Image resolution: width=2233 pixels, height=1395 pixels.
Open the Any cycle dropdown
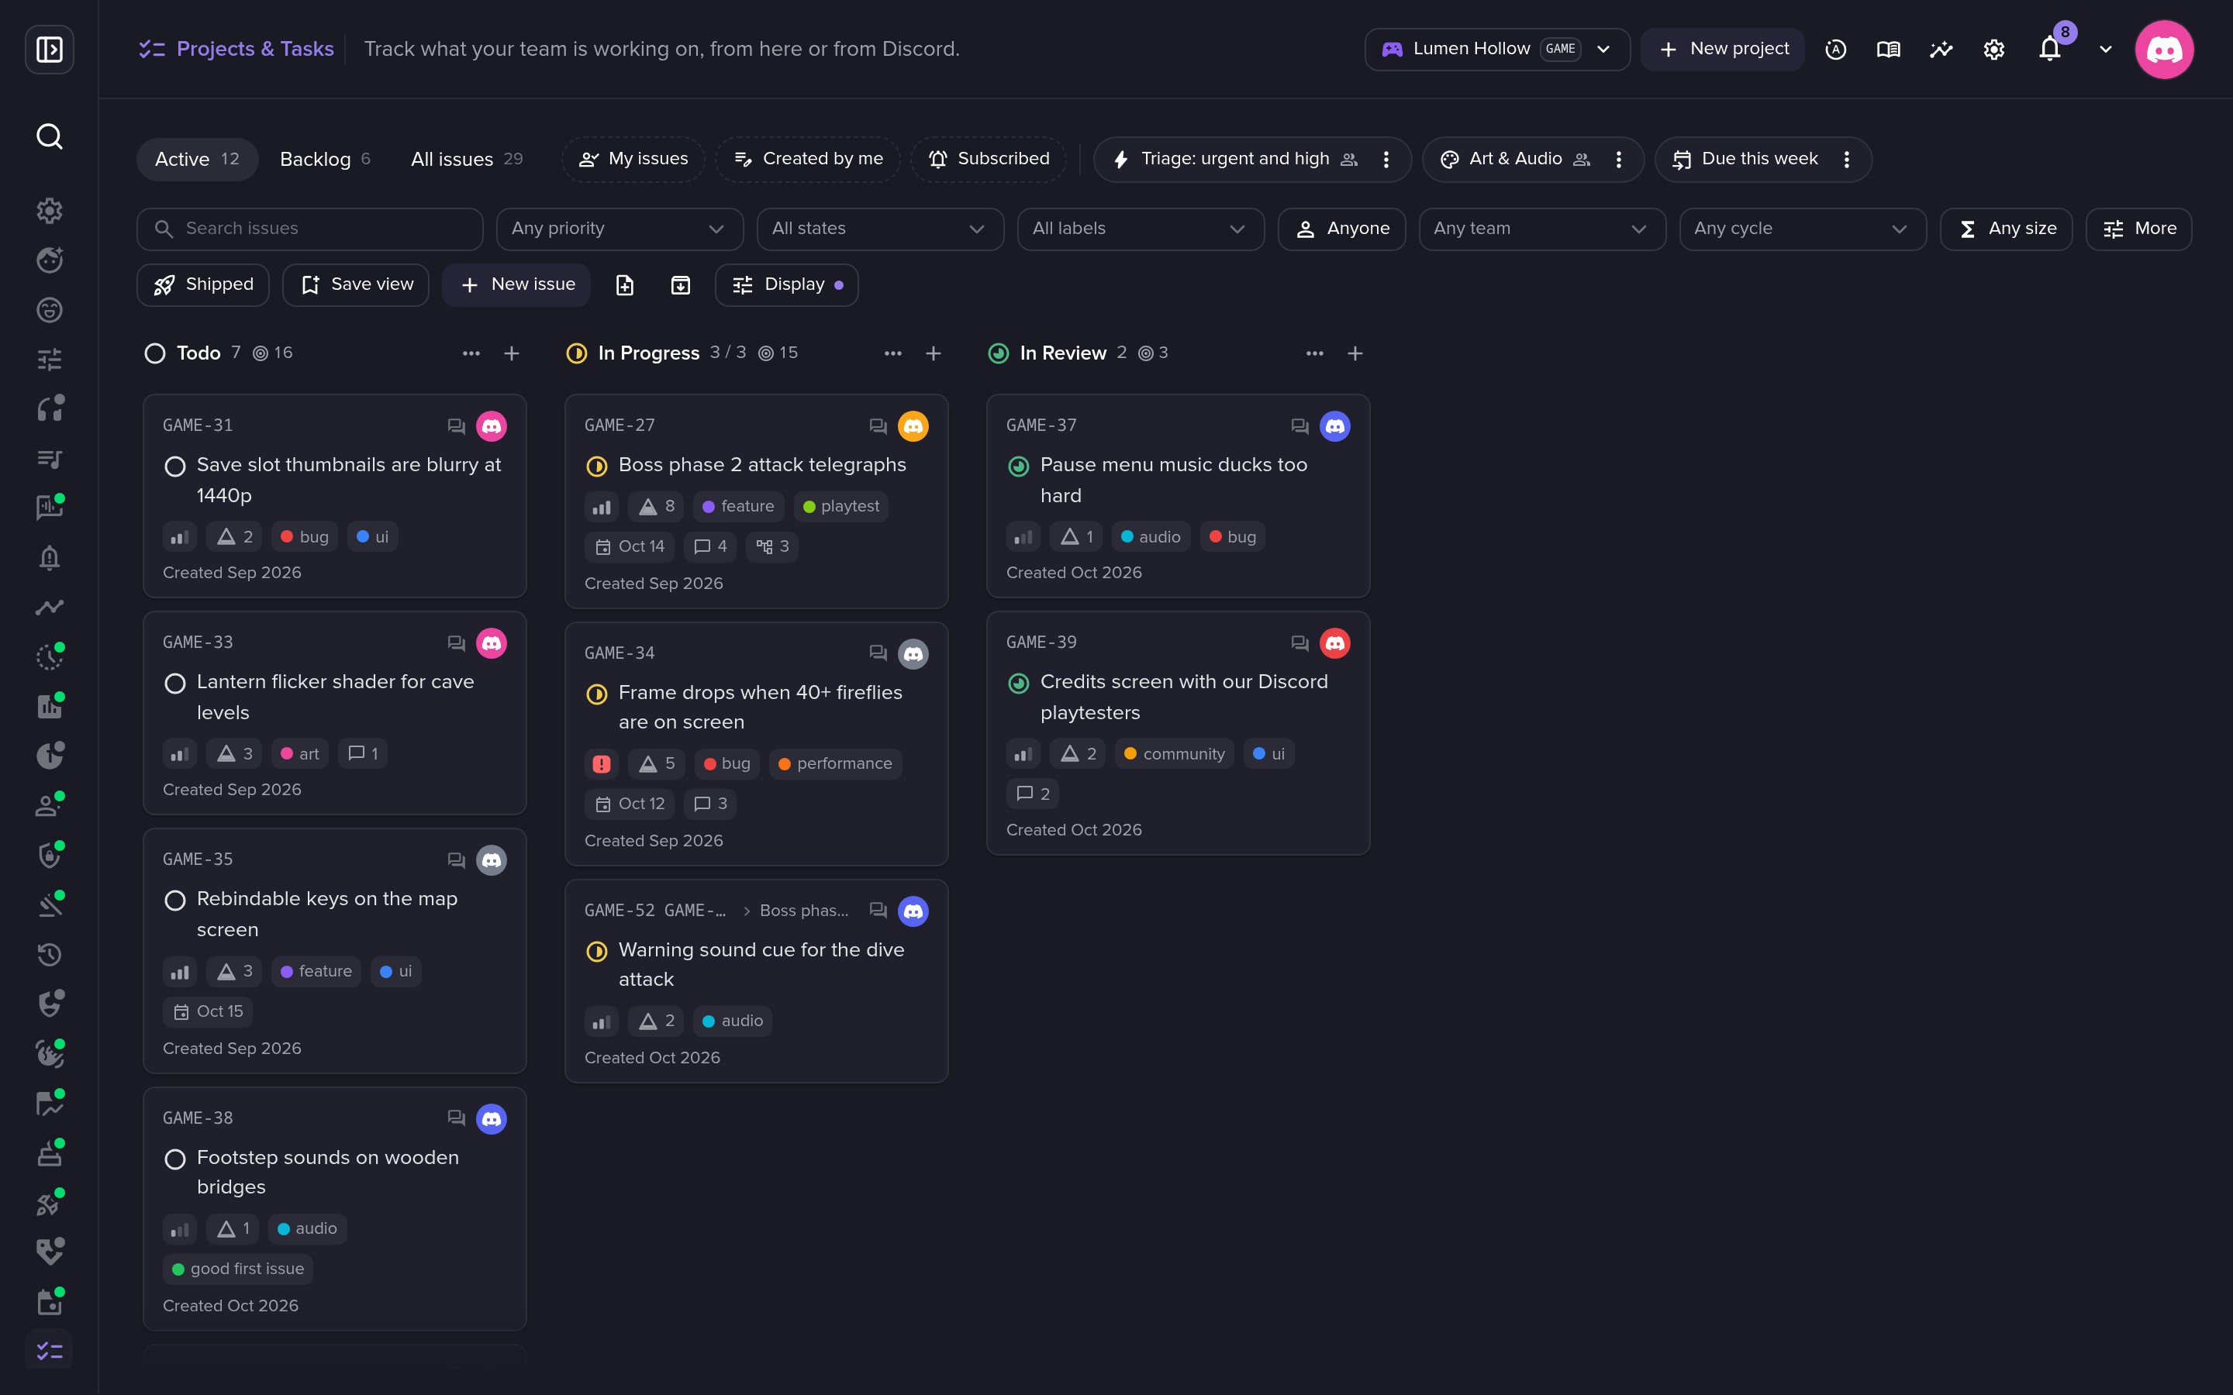[1802, 229]
